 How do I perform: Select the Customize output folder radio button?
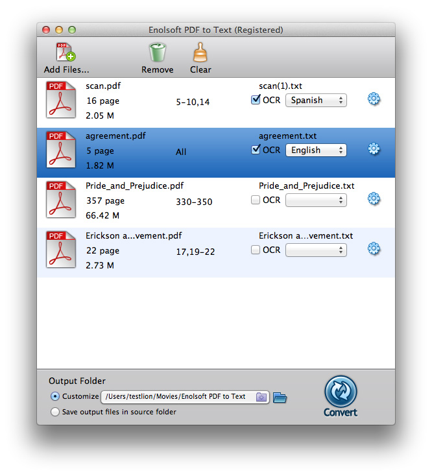(55, 396)
